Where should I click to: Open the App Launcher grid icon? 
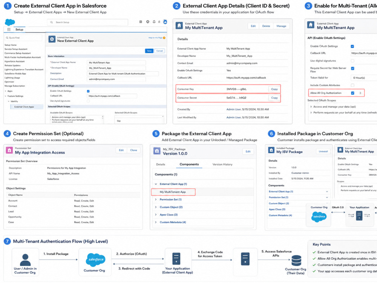point(9,29)
